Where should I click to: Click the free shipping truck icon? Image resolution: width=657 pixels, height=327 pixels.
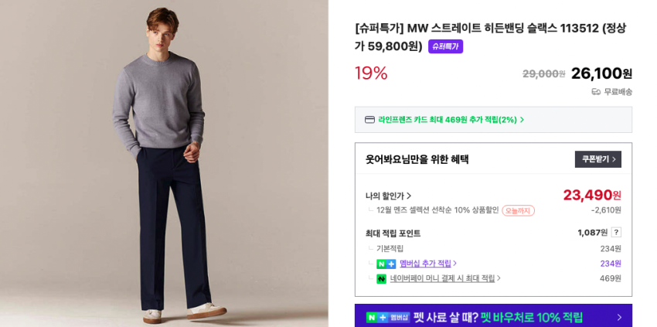coord(596,92)
